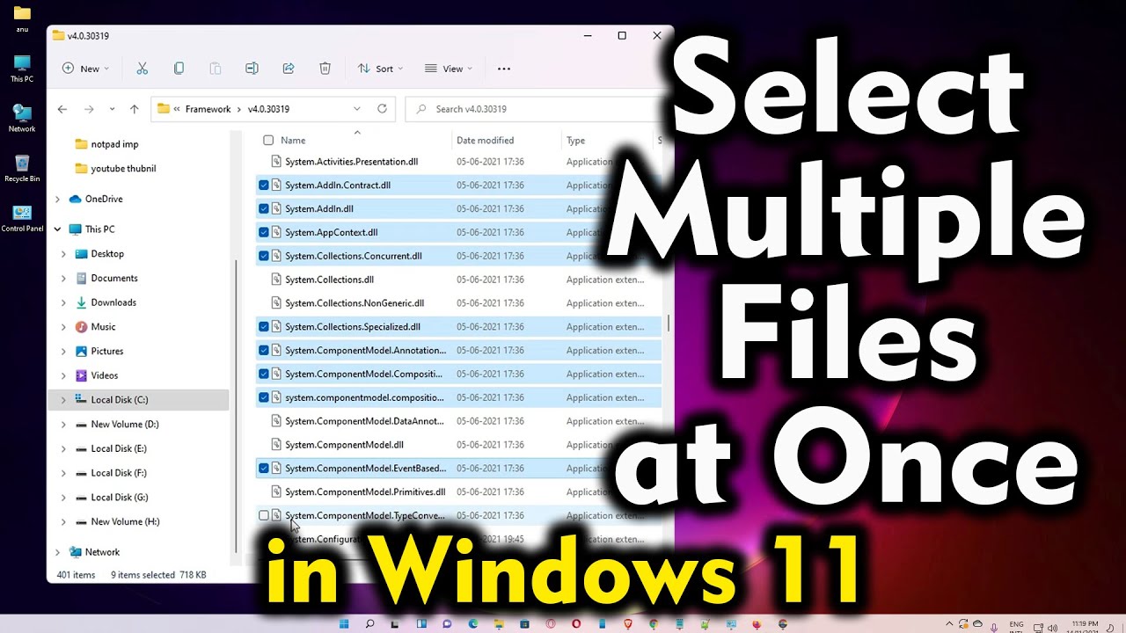This screenshot has height=633, width=1126.
Task: Select the Network desktop icon
Action: [x=22, y=118]
